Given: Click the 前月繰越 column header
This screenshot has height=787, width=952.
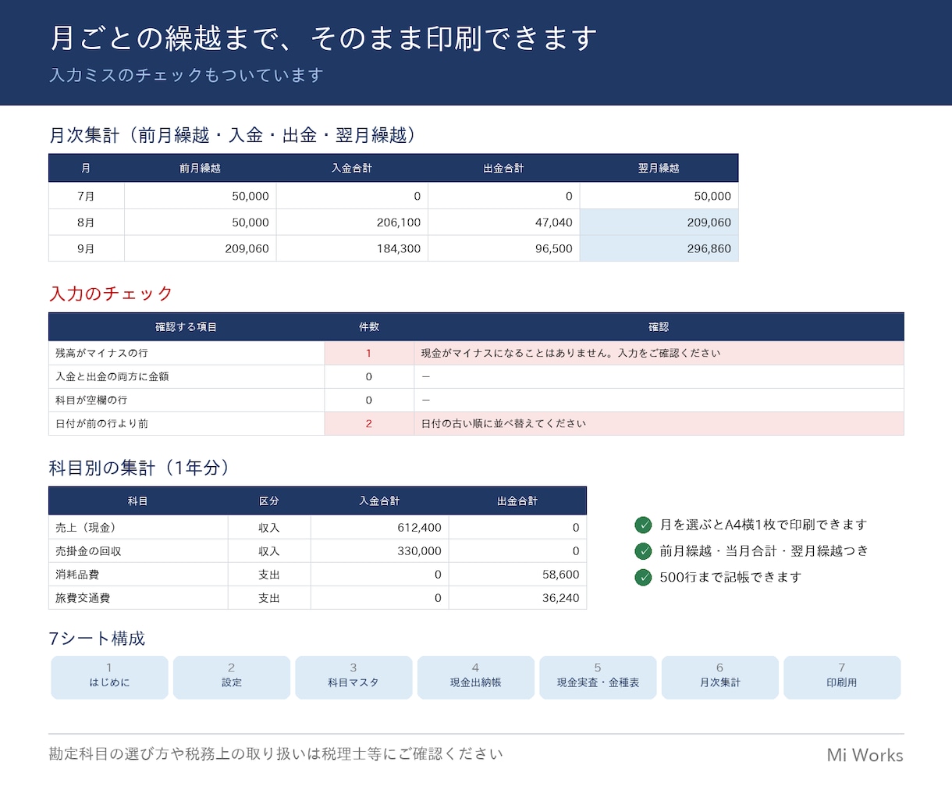Looking at the screenshot, I should click(x=201, y=169).
